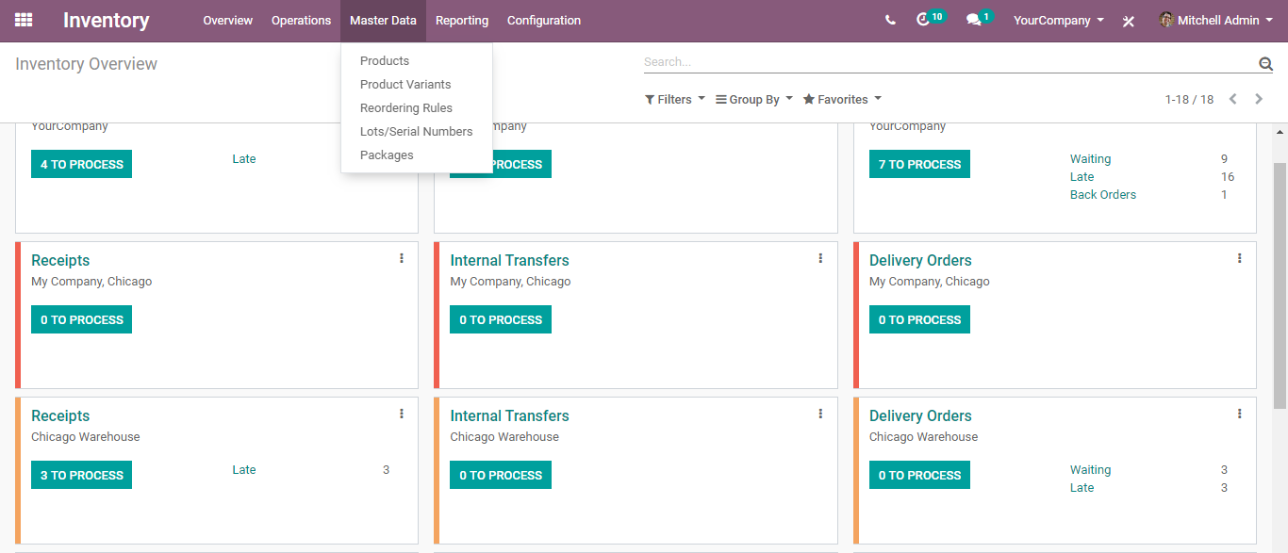This screenshot has height=553, width=1288.
Task: Click the Back Orders link
Action: tap(1103, 195)
